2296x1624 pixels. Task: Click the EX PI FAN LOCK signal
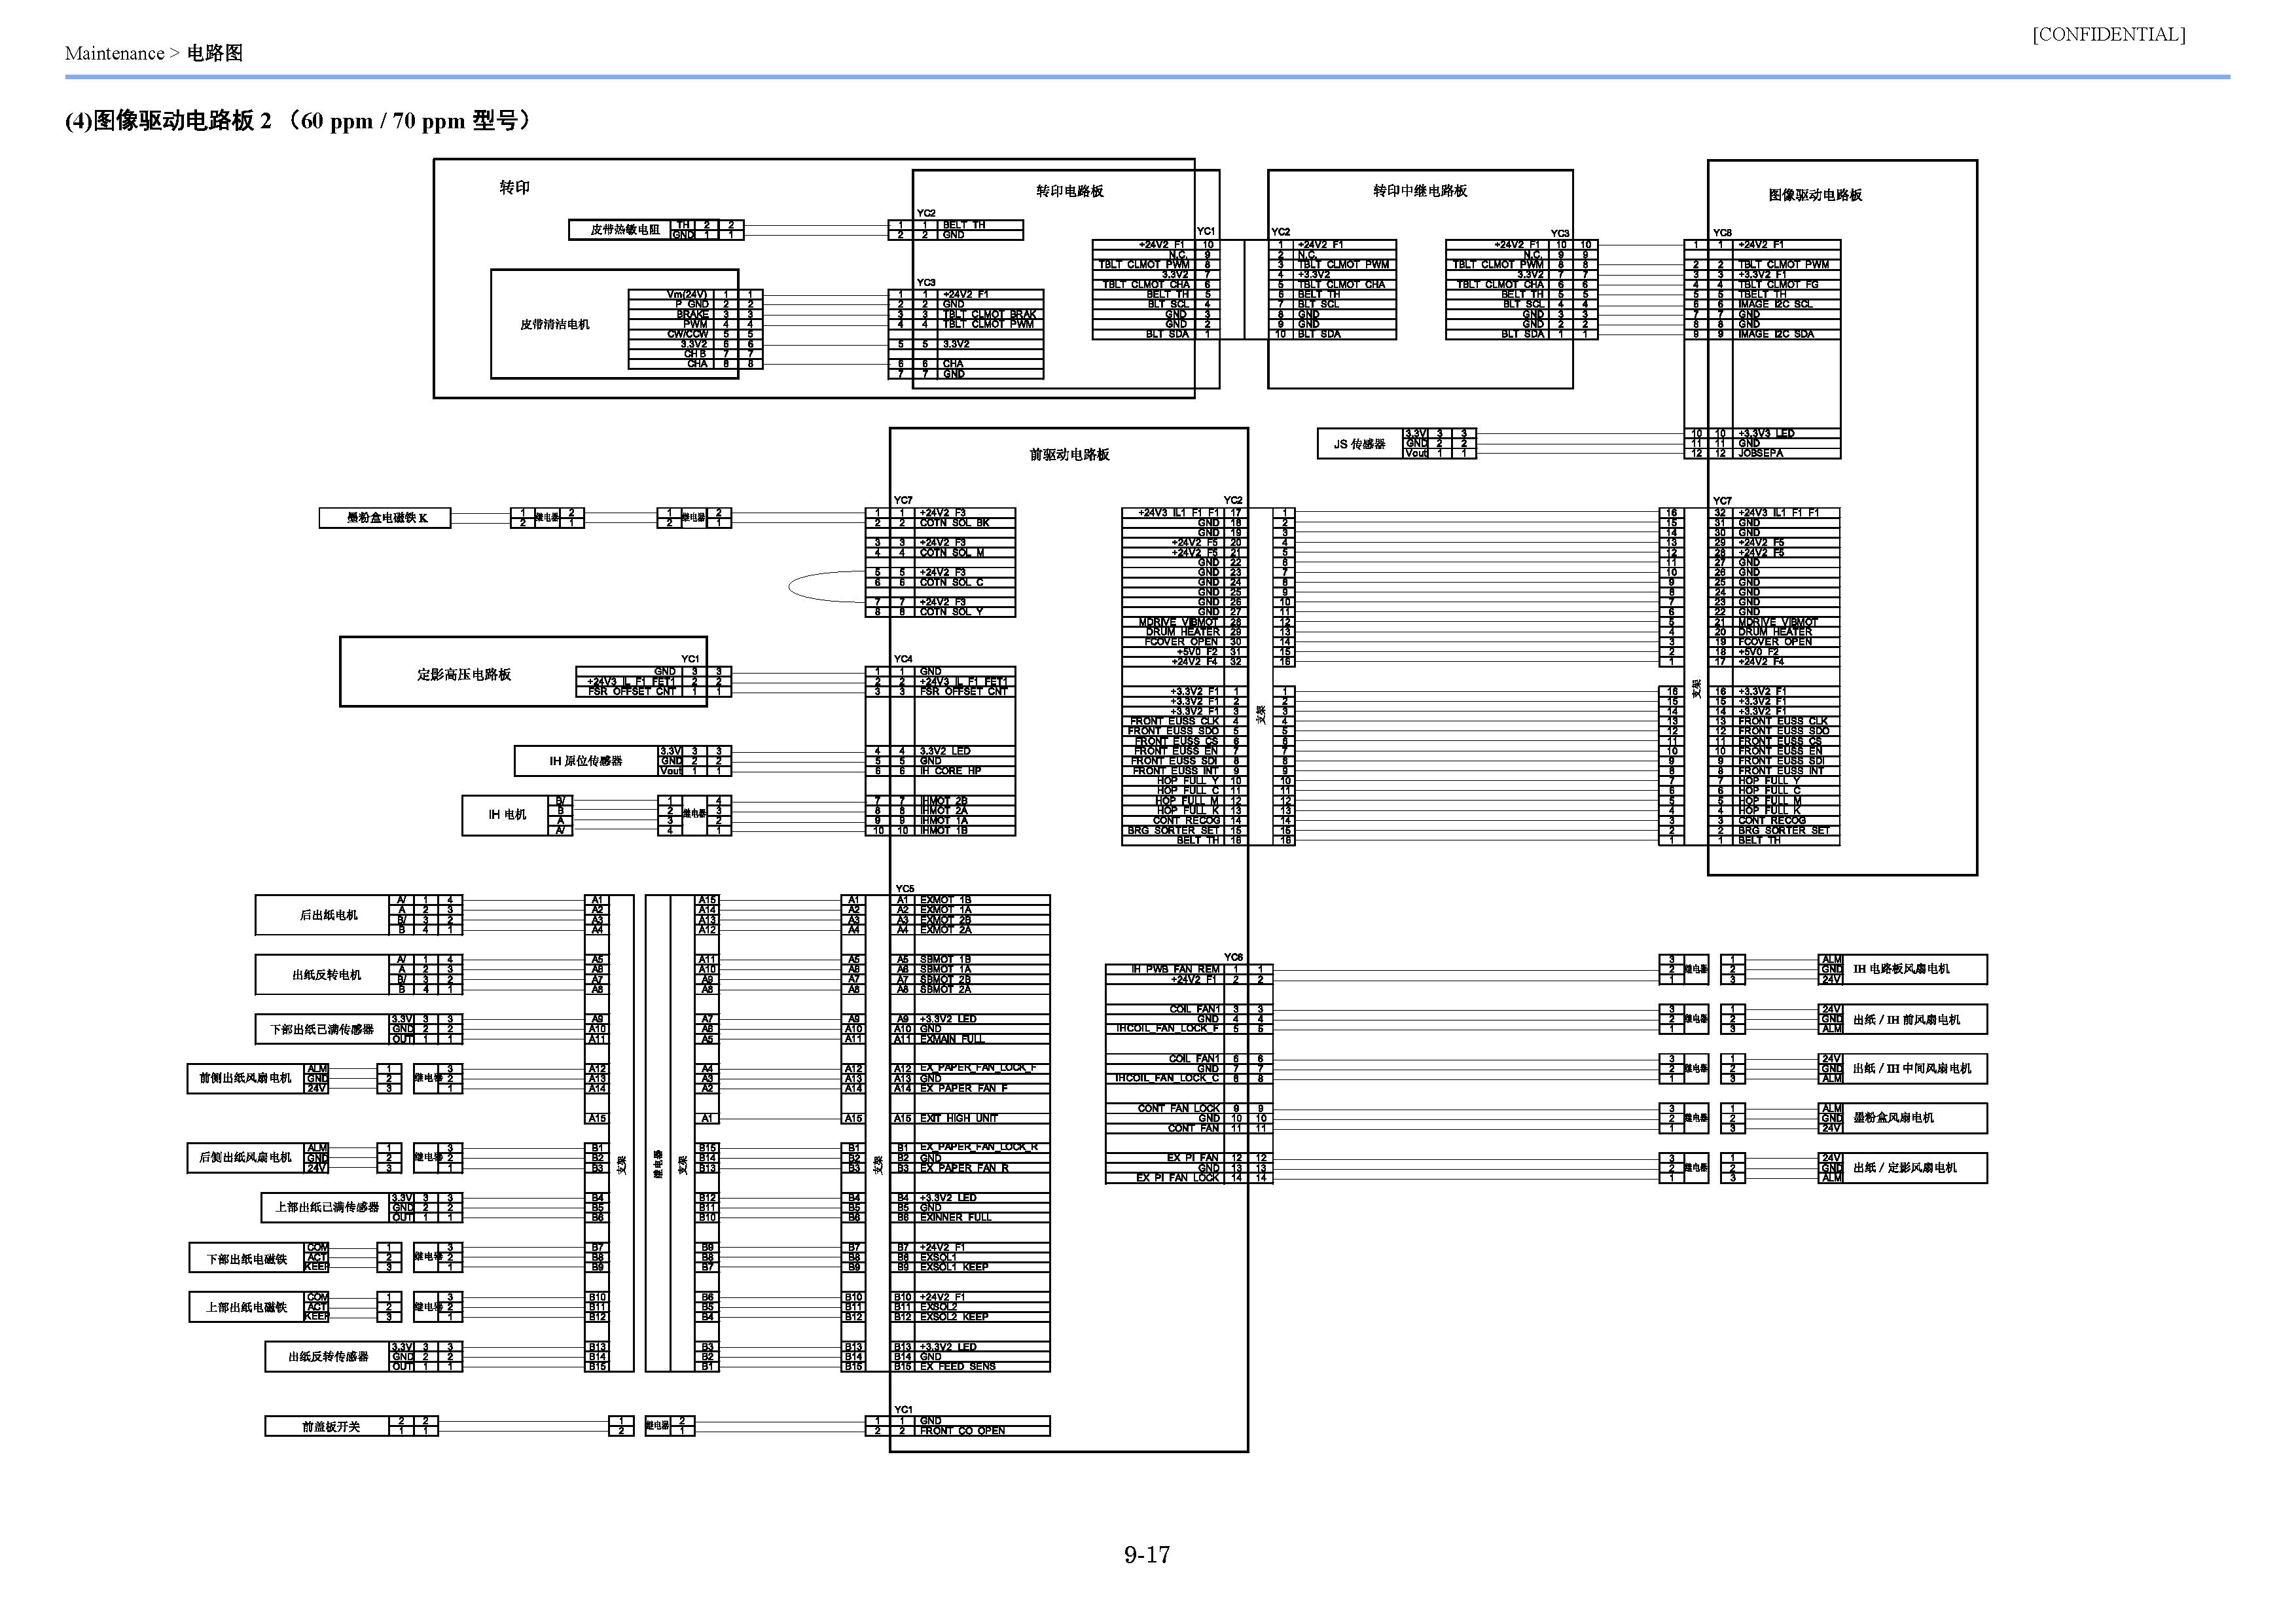[1177, 1178]
